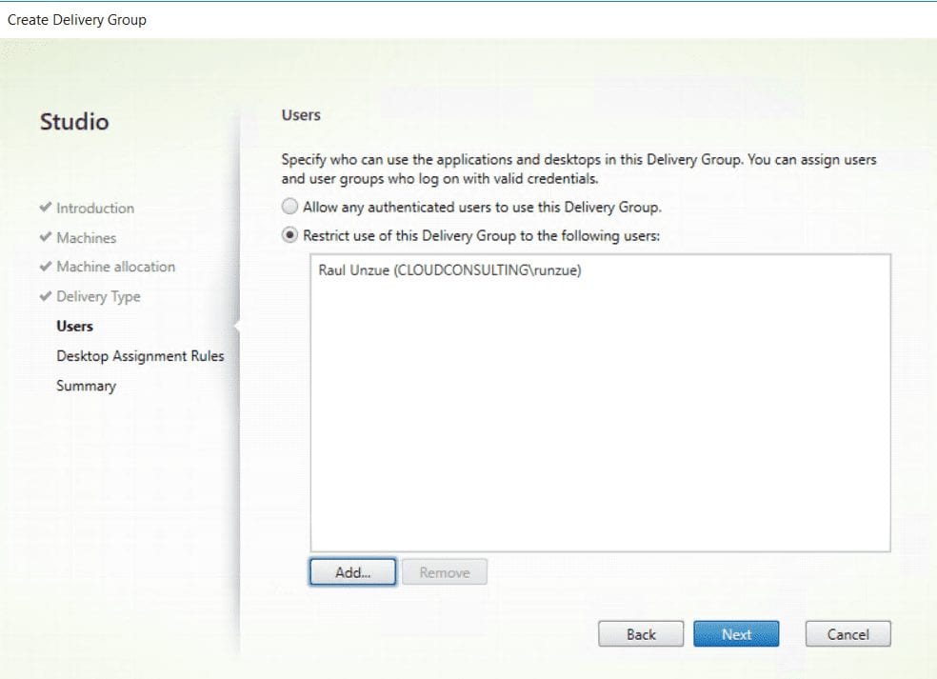
Task: Click the checkmark icon beside Introduction
Action: [x=48, y=208]
